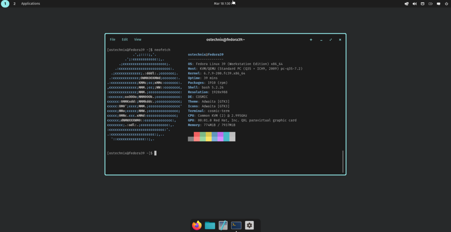Open notifications from the top panel icon

(x=438, y=3)
